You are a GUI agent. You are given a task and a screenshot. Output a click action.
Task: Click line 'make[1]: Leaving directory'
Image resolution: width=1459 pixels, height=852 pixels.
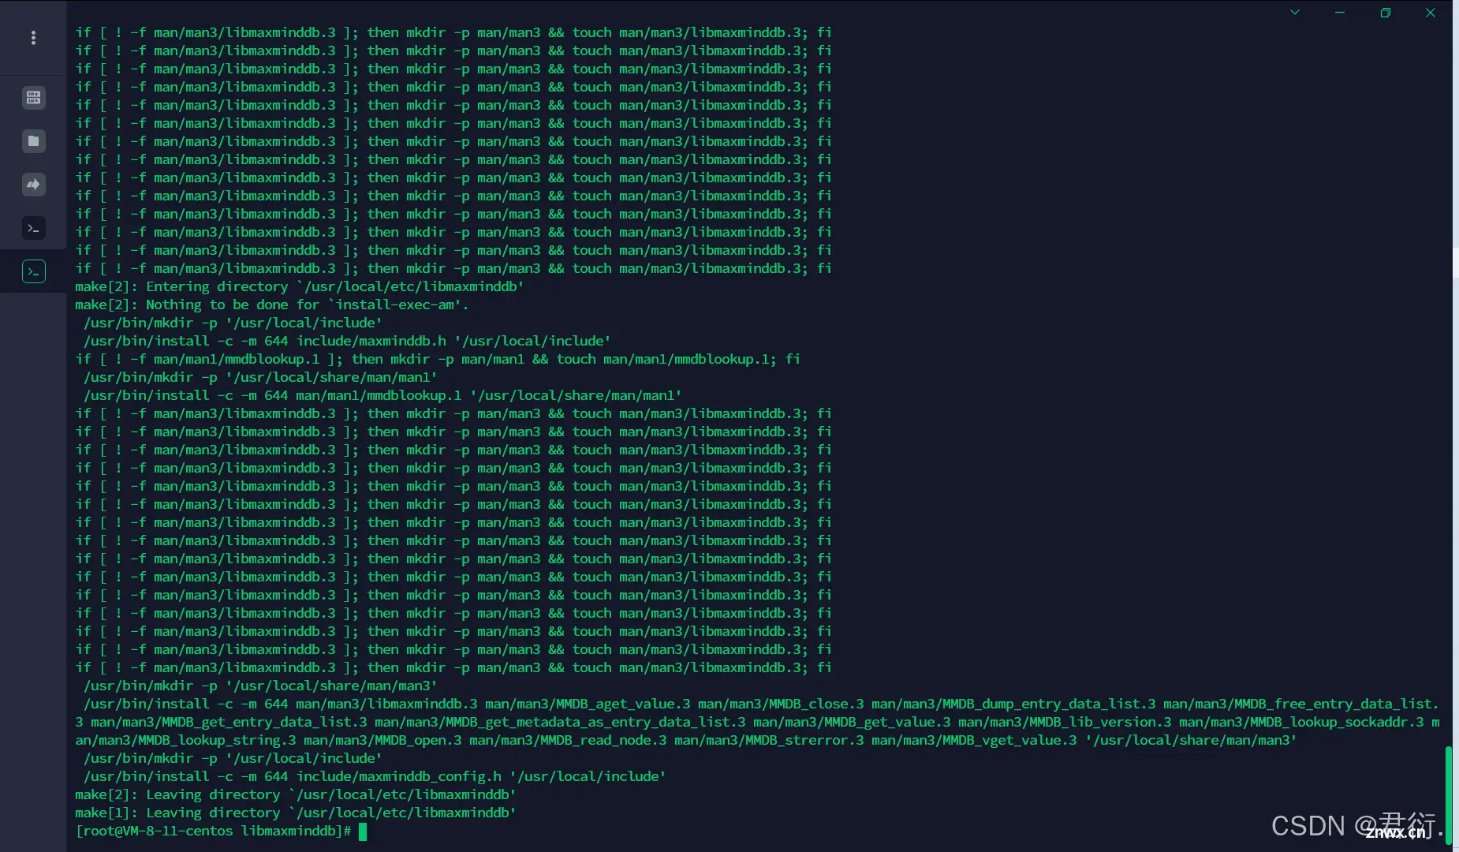click(x=296, y=813)
